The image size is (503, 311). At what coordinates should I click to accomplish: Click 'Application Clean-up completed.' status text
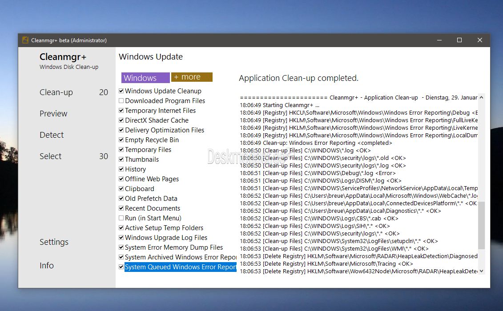(299, 78)
